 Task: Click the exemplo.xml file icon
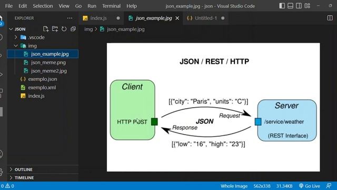pos(23,88)
